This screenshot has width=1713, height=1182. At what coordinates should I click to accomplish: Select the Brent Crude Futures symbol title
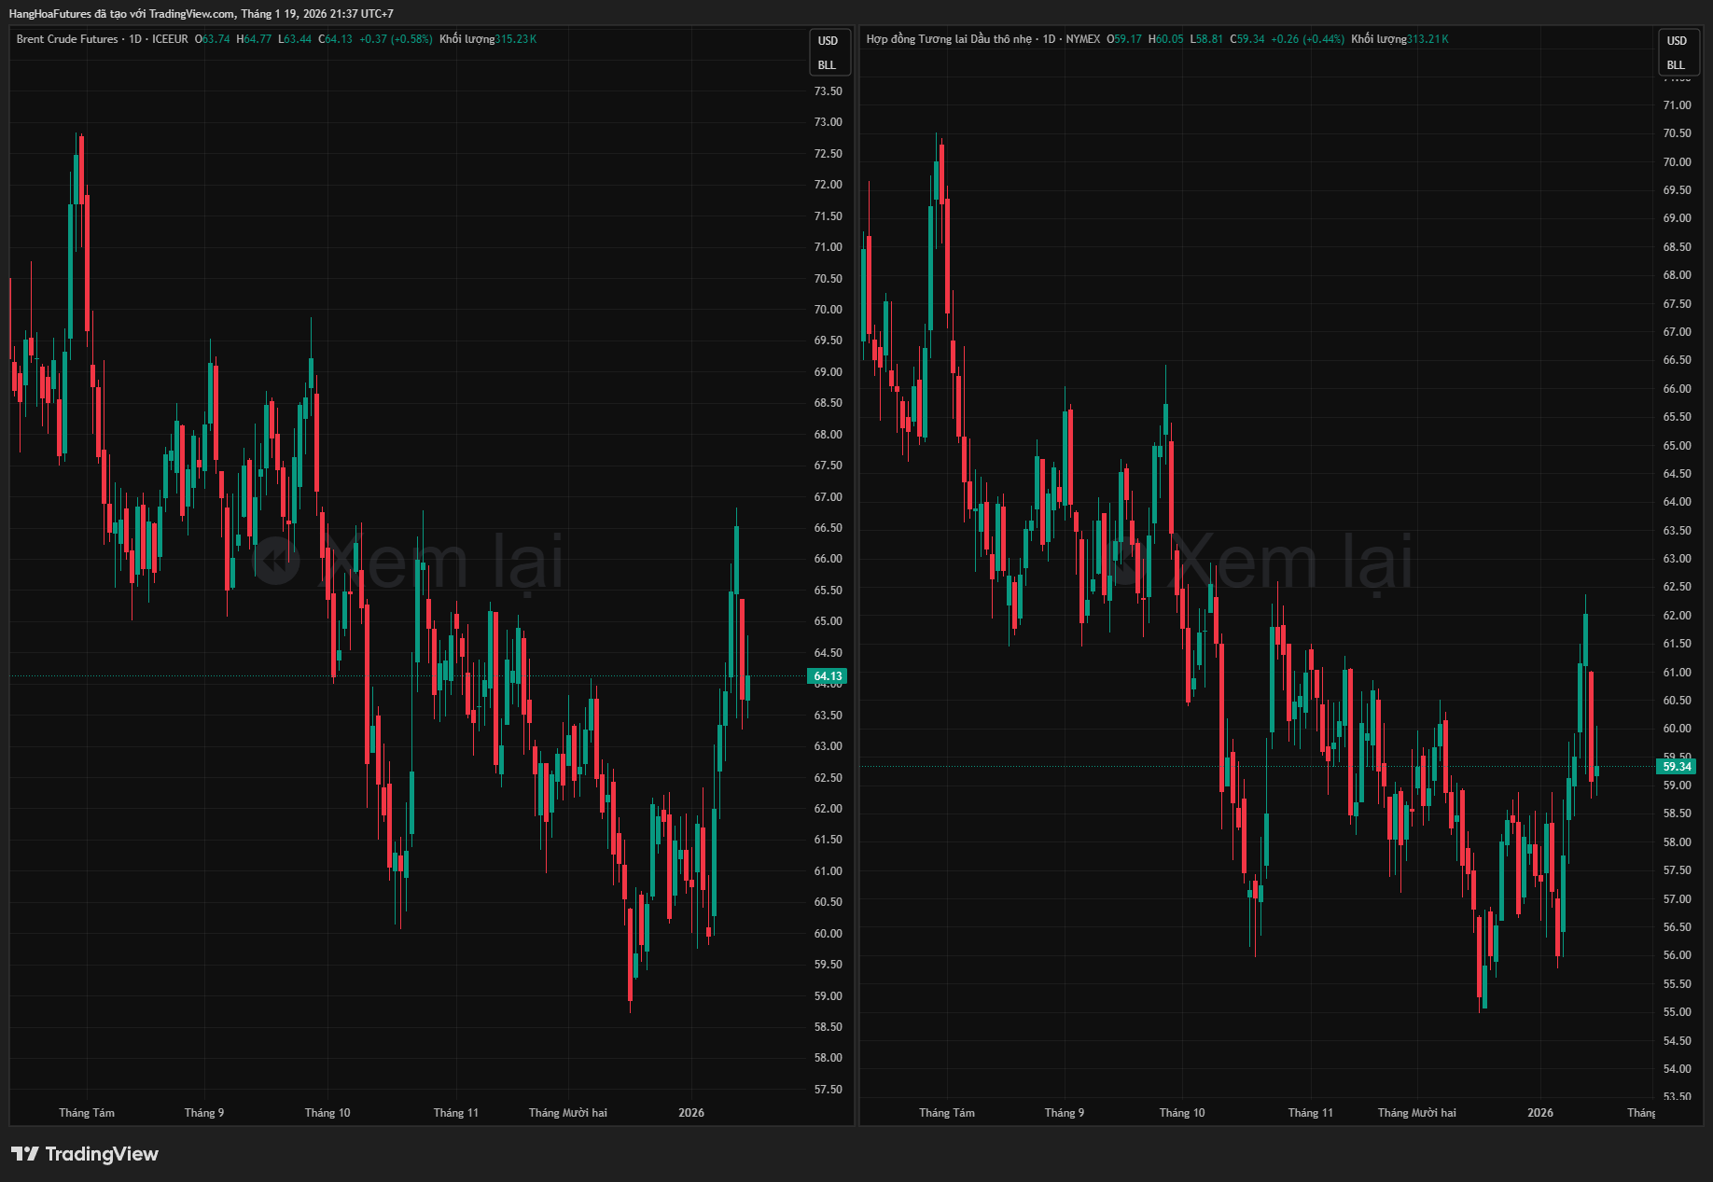[67, 39]
